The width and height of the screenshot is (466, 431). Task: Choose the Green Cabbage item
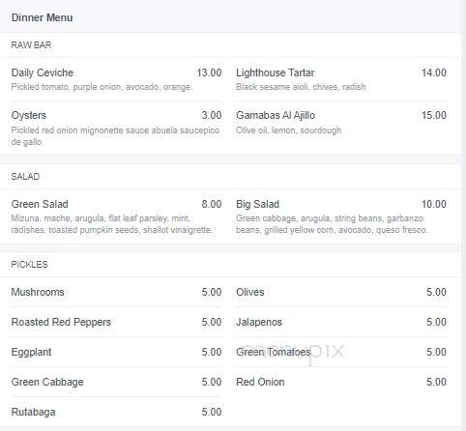click(x=47, y=382)
